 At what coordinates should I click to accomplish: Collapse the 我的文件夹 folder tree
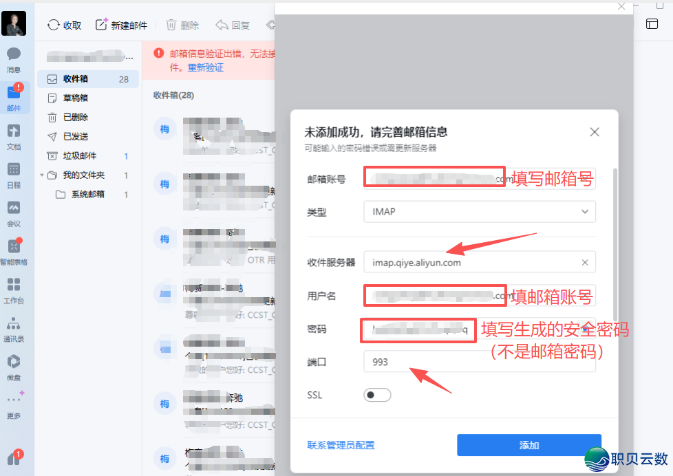tap(41, 175)
